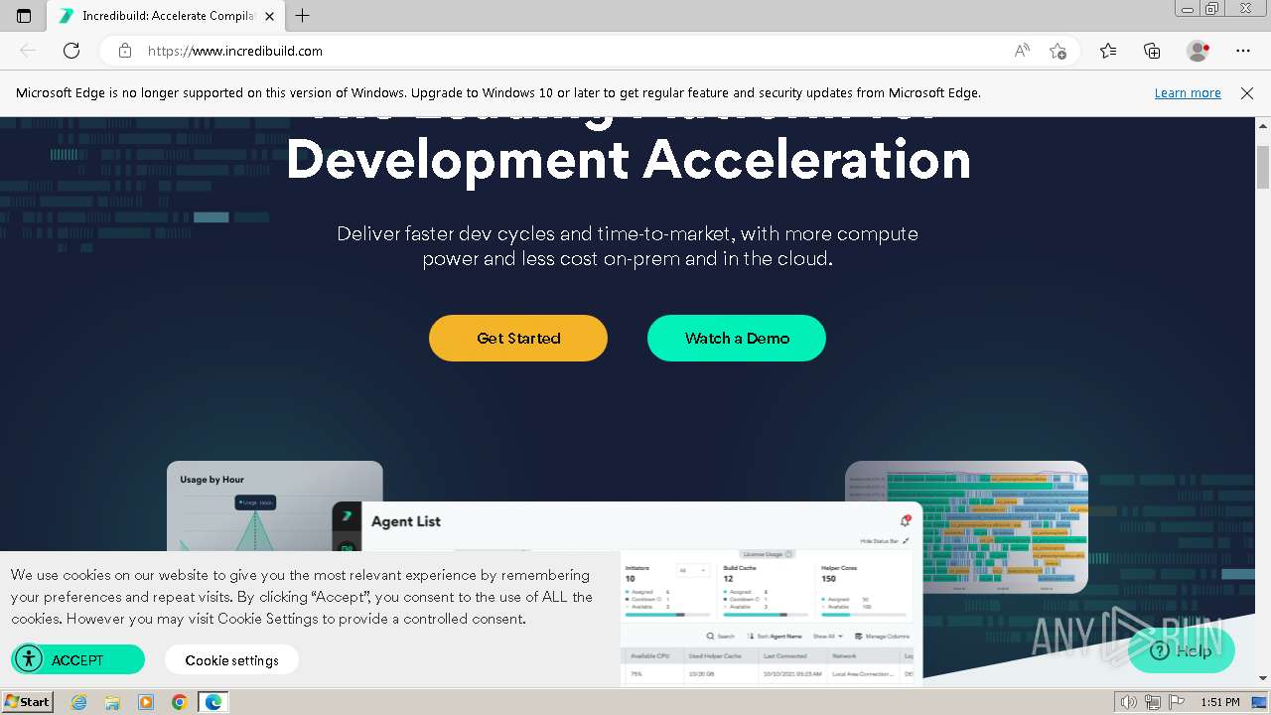Activate Read Aloud icon in address bar
The width and height of the screenshot is (1271, 715).
pos(1022,51)
